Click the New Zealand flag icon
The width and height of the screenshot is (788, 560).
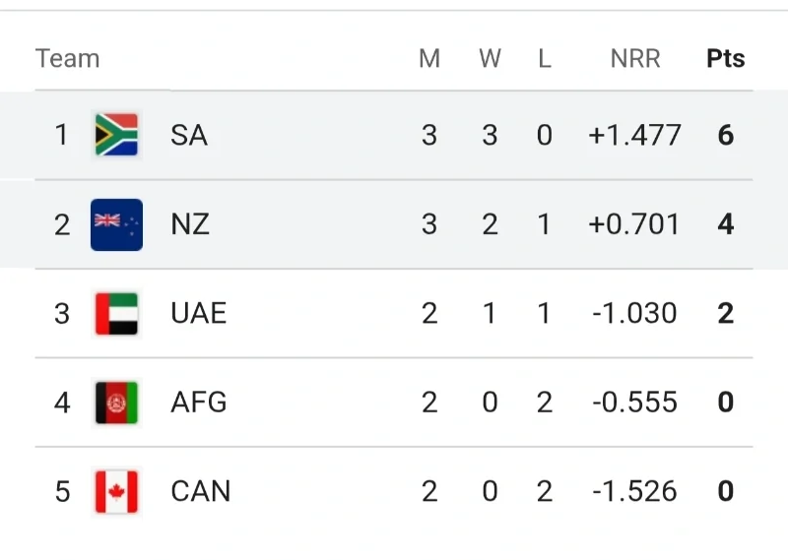point(116,224)
